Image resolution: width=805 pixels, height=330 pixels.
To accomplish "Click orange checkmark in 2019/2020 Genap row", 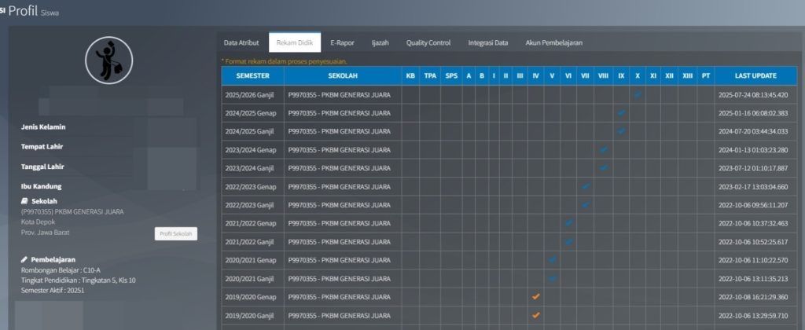I will pos(535,297).
